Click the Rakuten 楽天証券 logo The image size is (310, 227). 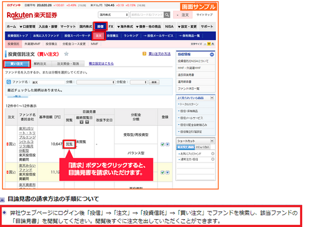pos(32,15)
